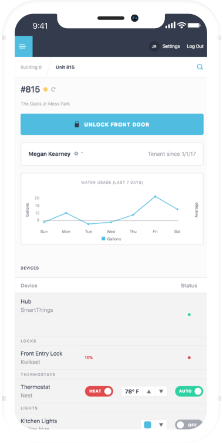
Task: Toggle the thermostat HEAT switch
Action: 99,391
